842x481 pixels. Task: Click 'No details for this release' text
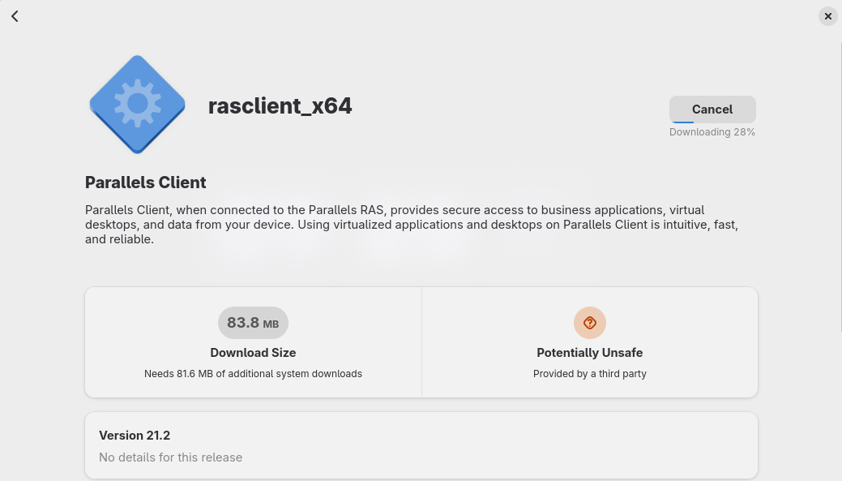coord(170,457)
